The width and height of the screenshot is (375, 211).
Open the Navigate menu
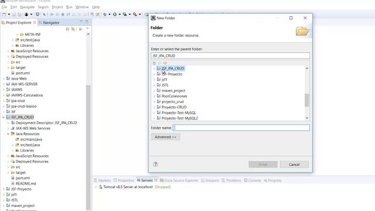pos(28,7)
